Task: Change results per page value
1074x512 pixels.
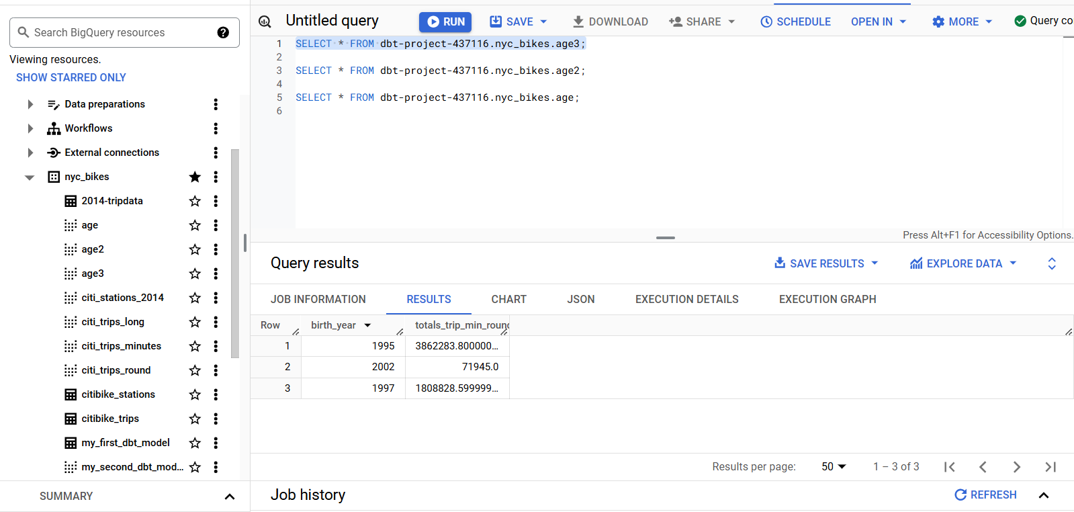Action: coord(834,466)
